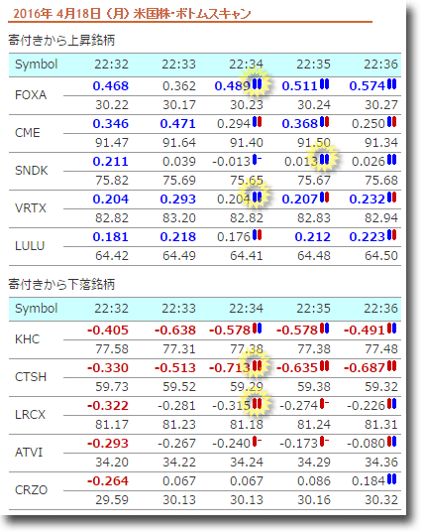Click the candlestick icon beside FOXA 0.511

click(x=325, y=83)
